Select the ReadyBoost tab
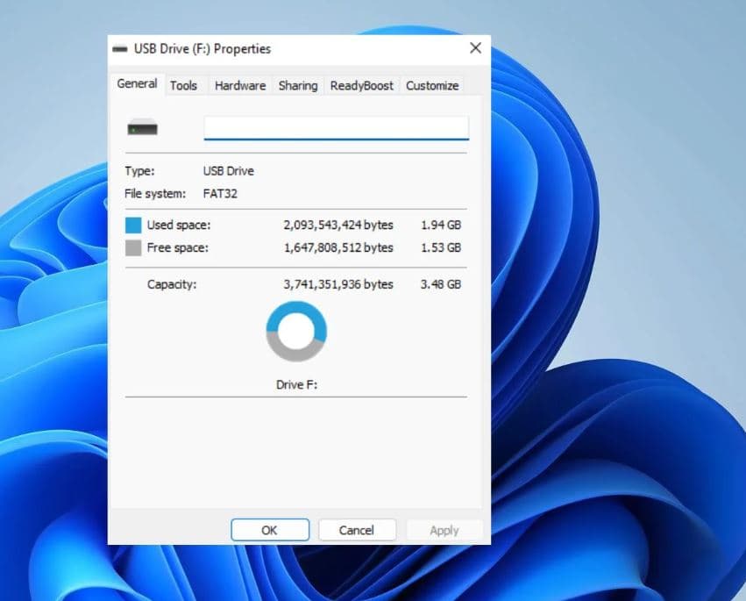The width and height of the screenshot is (746, 601). [x=361, y=85]
